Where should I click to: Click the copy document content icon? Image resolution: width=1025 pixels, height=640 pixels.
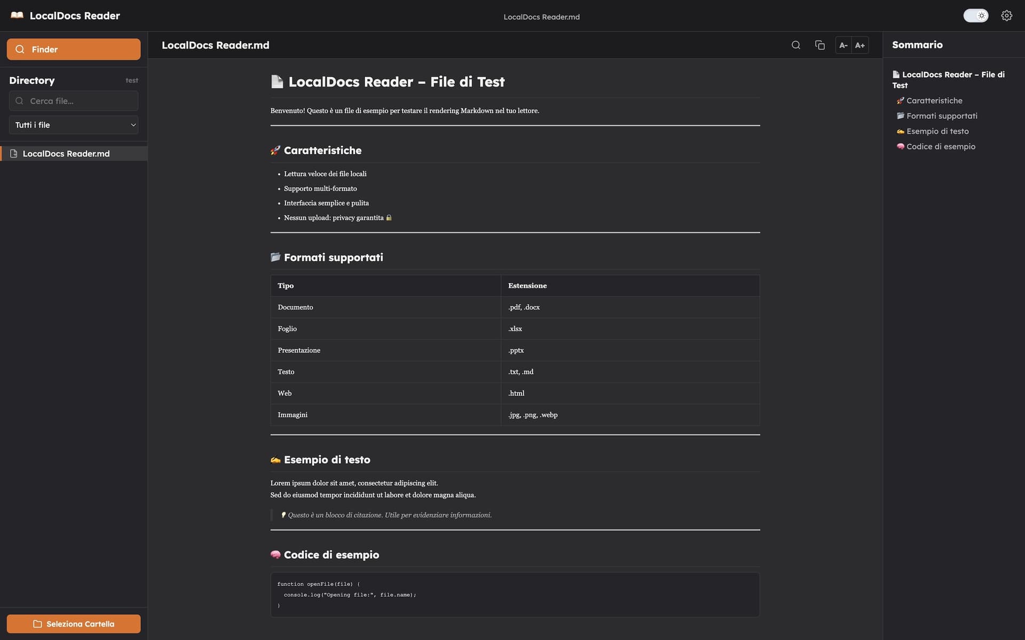coord(820,45)
